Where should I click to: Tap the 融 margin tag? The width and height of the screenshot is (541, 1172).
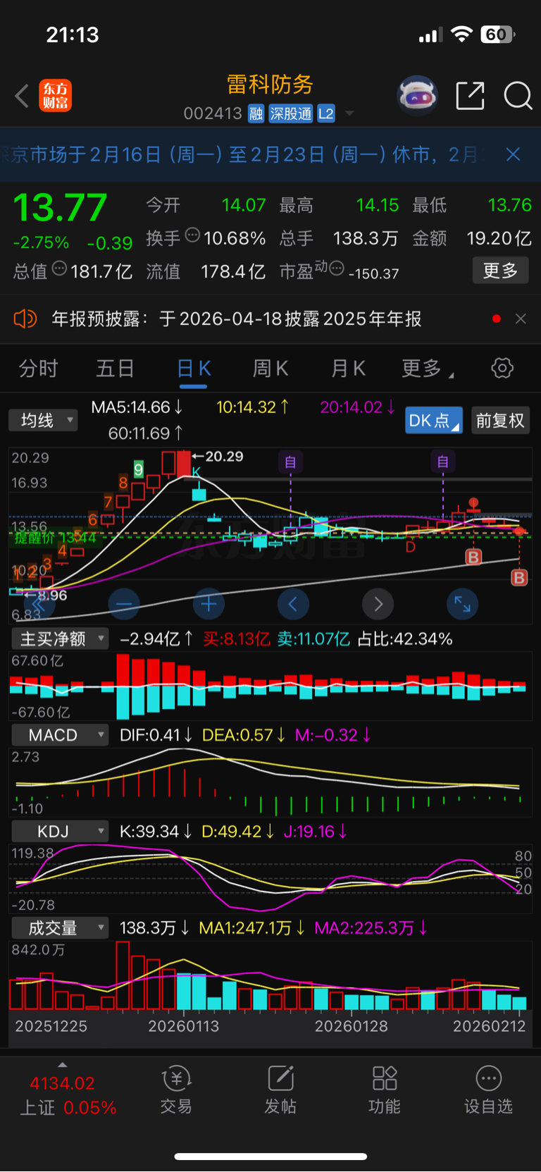click(256, 113)
